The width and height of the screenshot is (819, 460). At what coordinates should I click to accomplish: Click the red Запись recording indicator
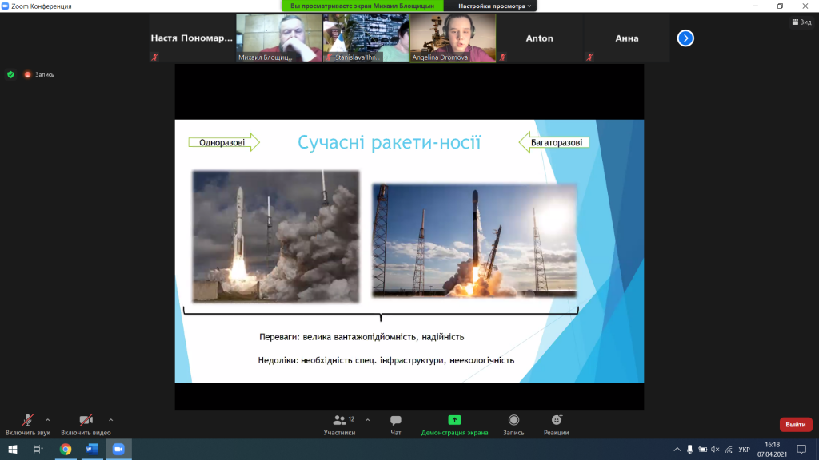click(39, 74)
